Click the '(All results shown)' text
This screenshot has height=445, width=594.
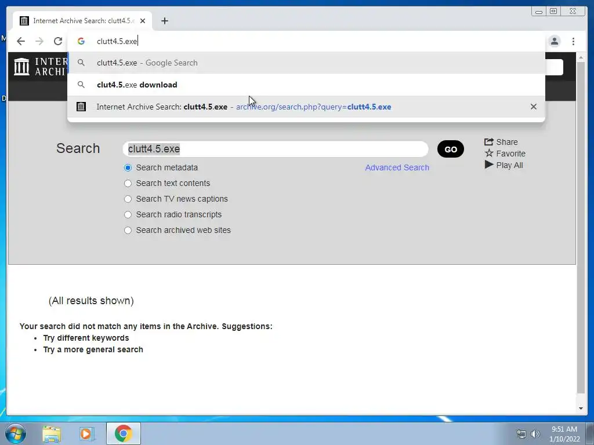91,301
